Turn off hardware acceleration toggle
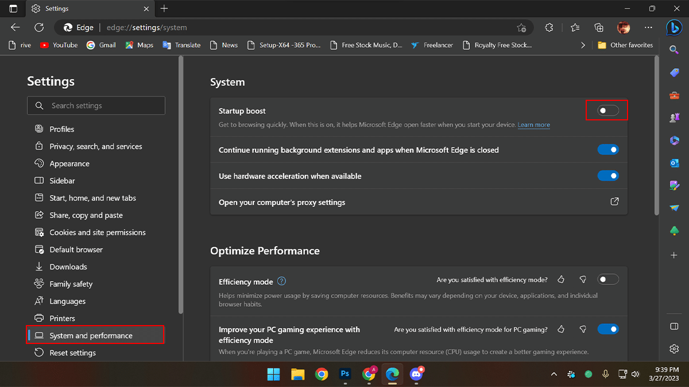Image resolution: width=689 pixels, height=387 pixels. (x=608, y=176)
